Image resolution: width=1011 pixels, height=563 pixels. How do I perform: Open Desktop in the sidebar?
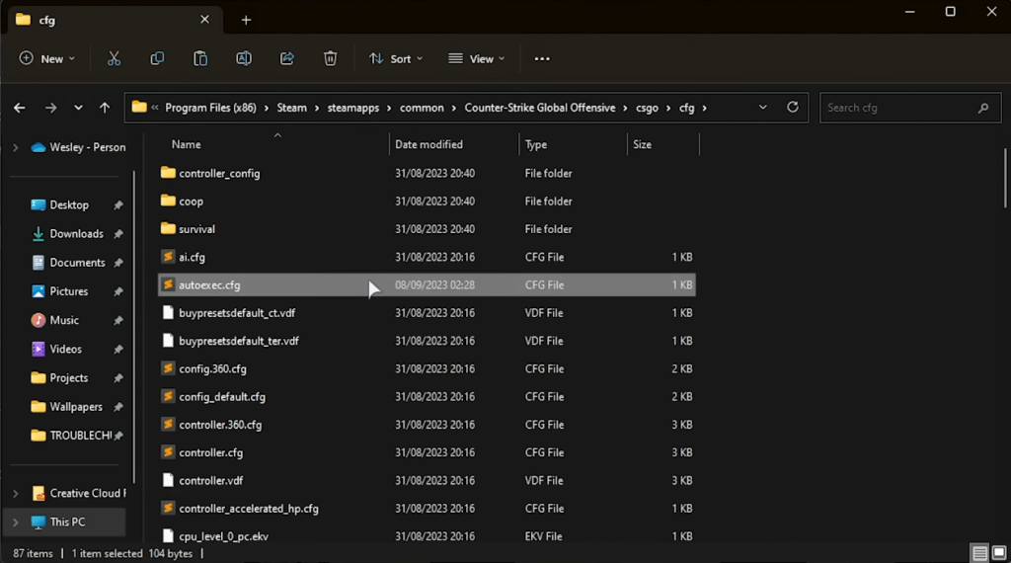69,205
